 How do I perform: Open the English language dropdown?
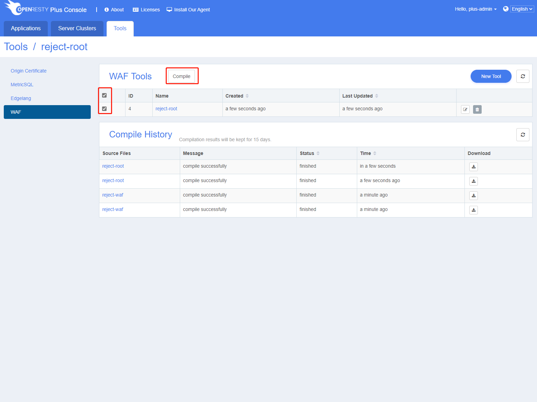(522, 9)
